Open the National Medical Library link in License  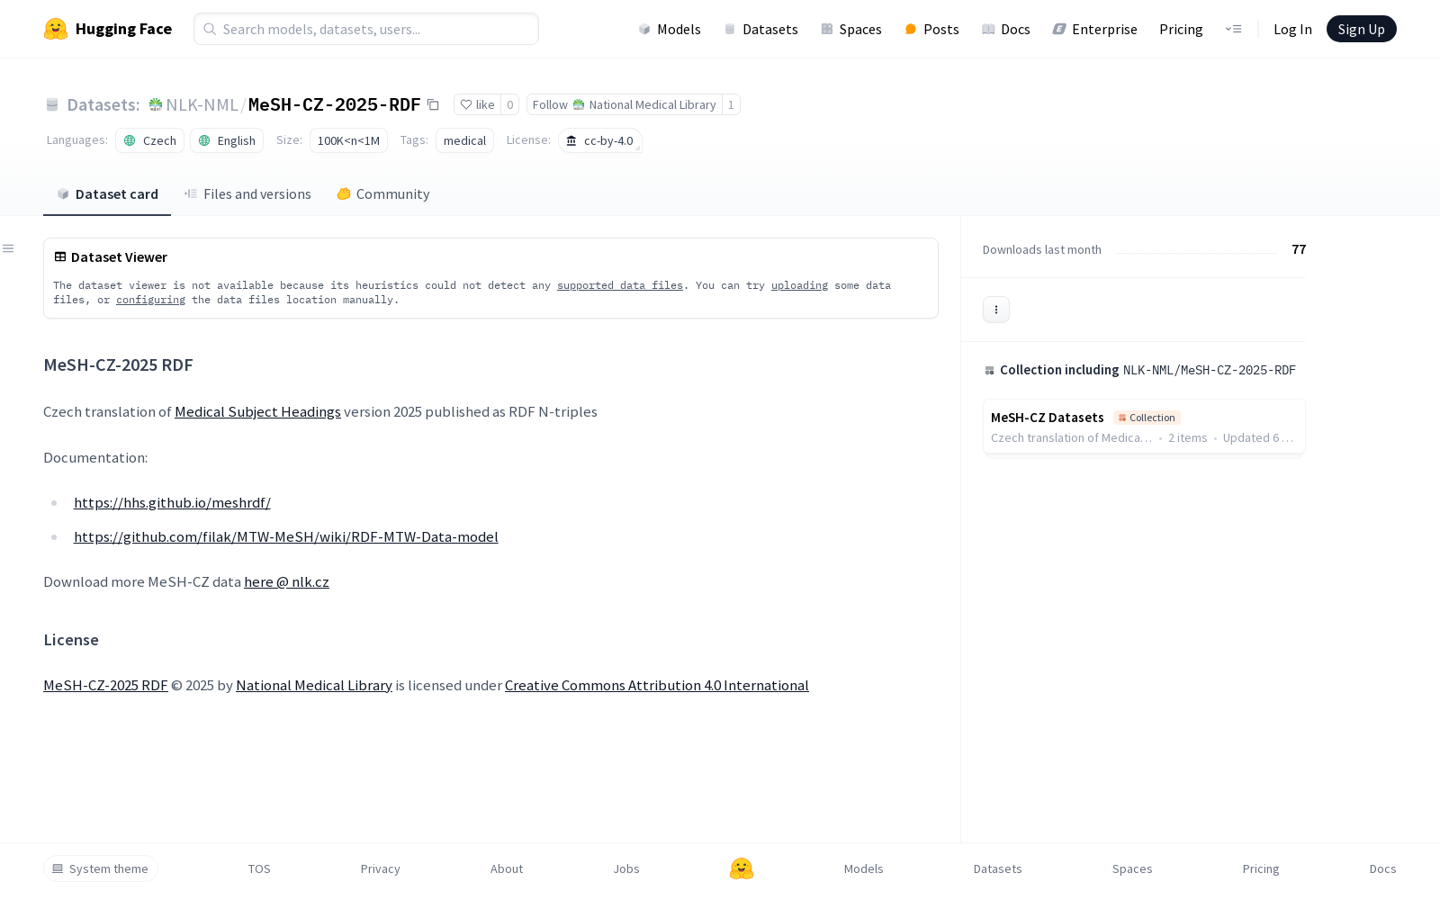click(x=314, y=685)
